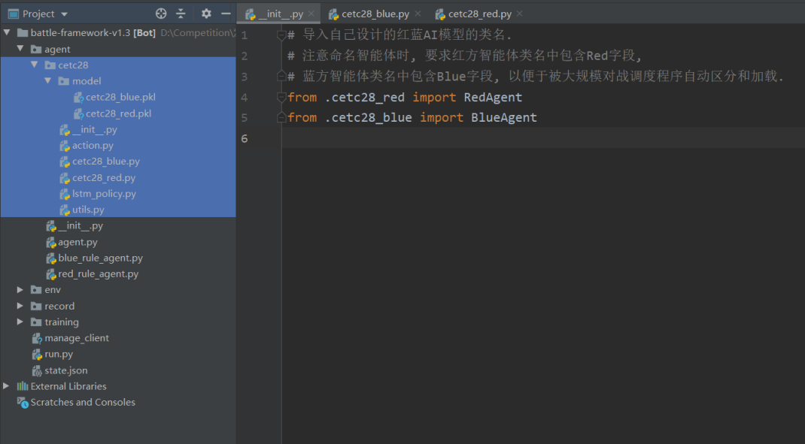Collapse the model folder arrow
This screenshot has height=444, width=805.
(x=47, y=80)
